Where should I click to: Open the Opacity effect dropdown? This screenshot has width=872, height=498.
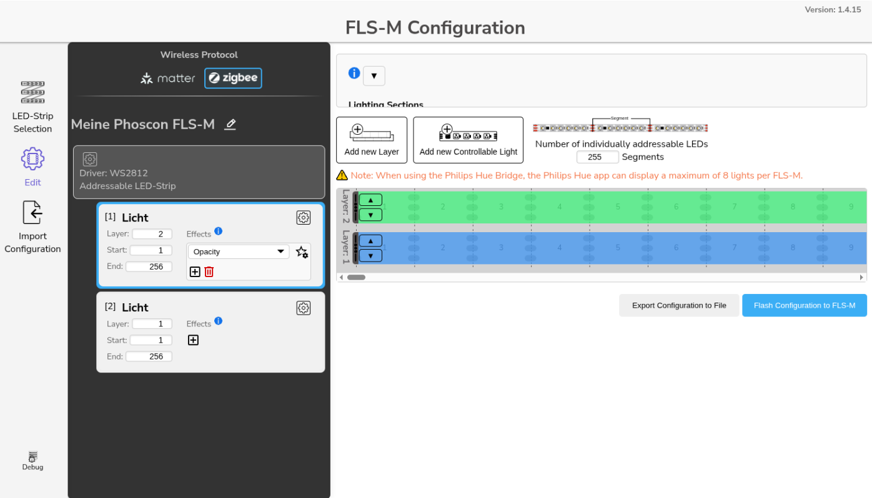[x=238, y=252]
